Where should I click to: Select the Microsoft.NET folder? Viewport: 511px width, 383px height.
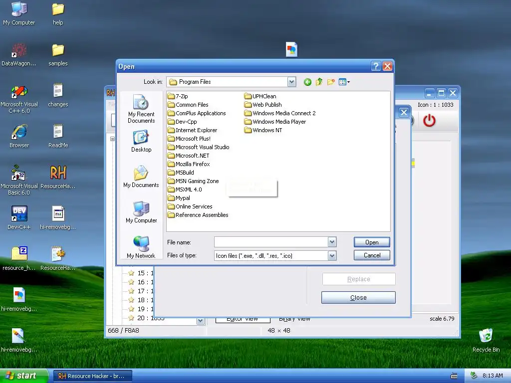tap(189, 156)
